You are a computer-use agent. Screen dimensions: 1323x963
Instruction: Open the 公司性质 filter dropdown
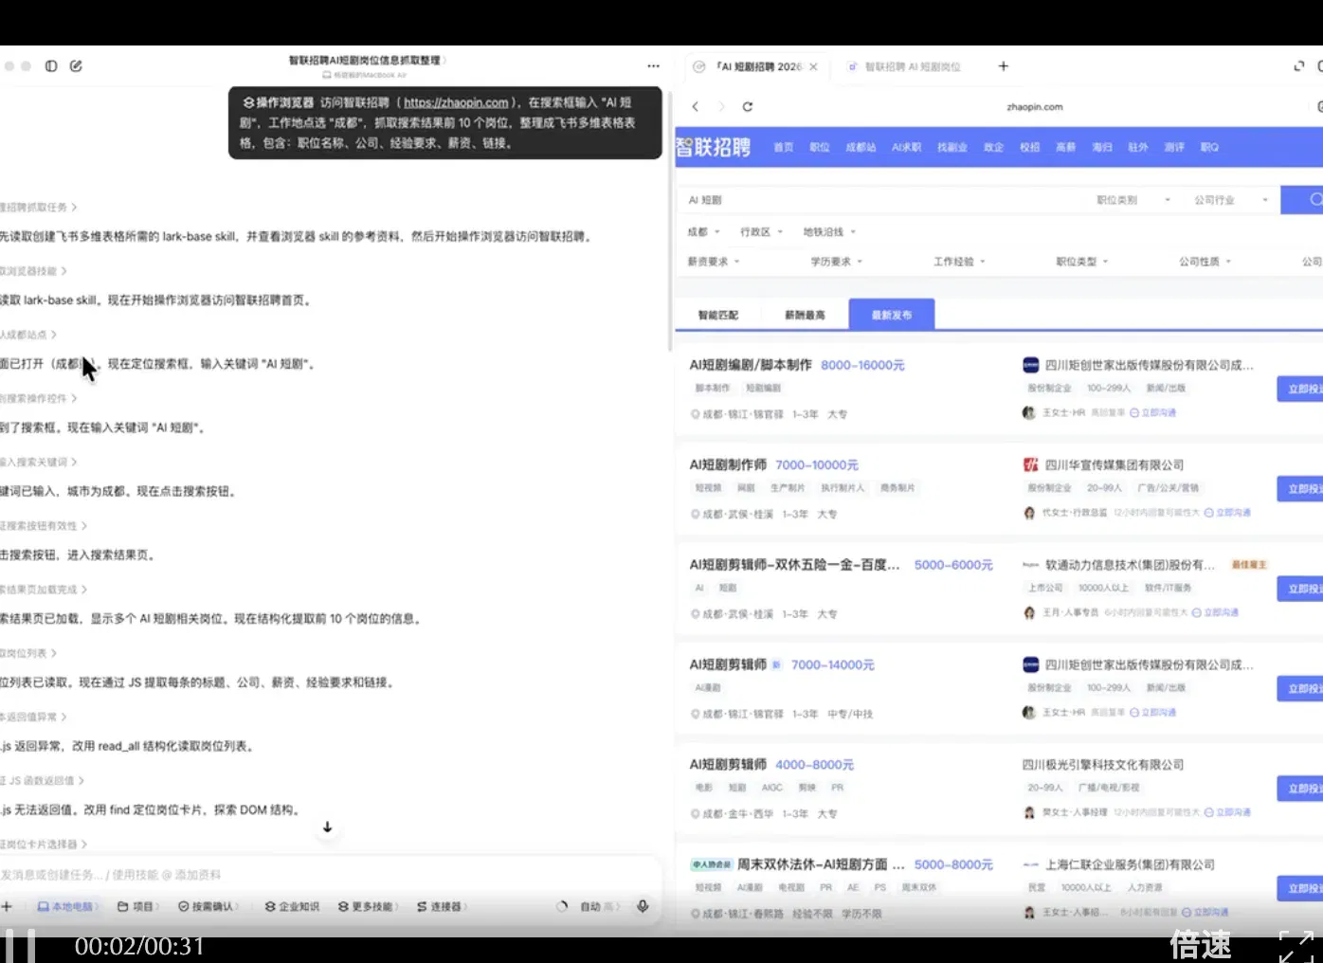click(x=1205, y=262)
